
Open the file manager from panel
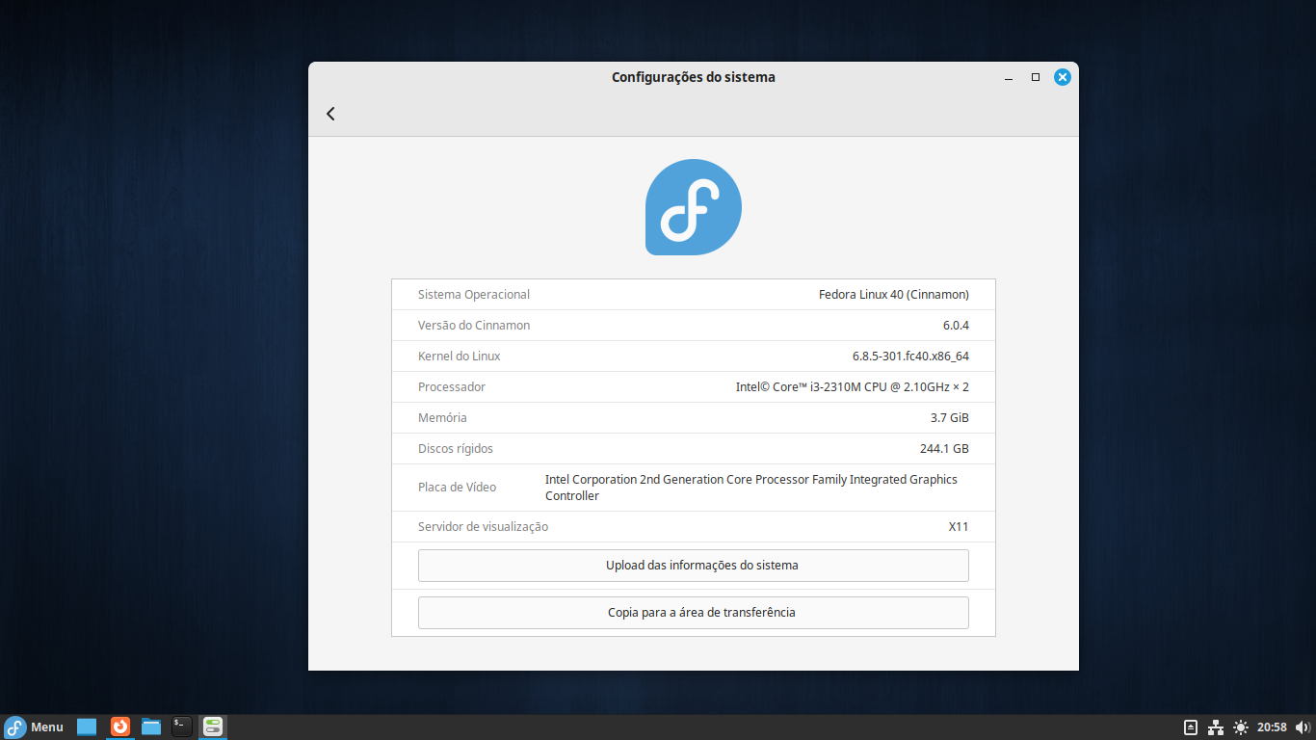tap(151, 727)
